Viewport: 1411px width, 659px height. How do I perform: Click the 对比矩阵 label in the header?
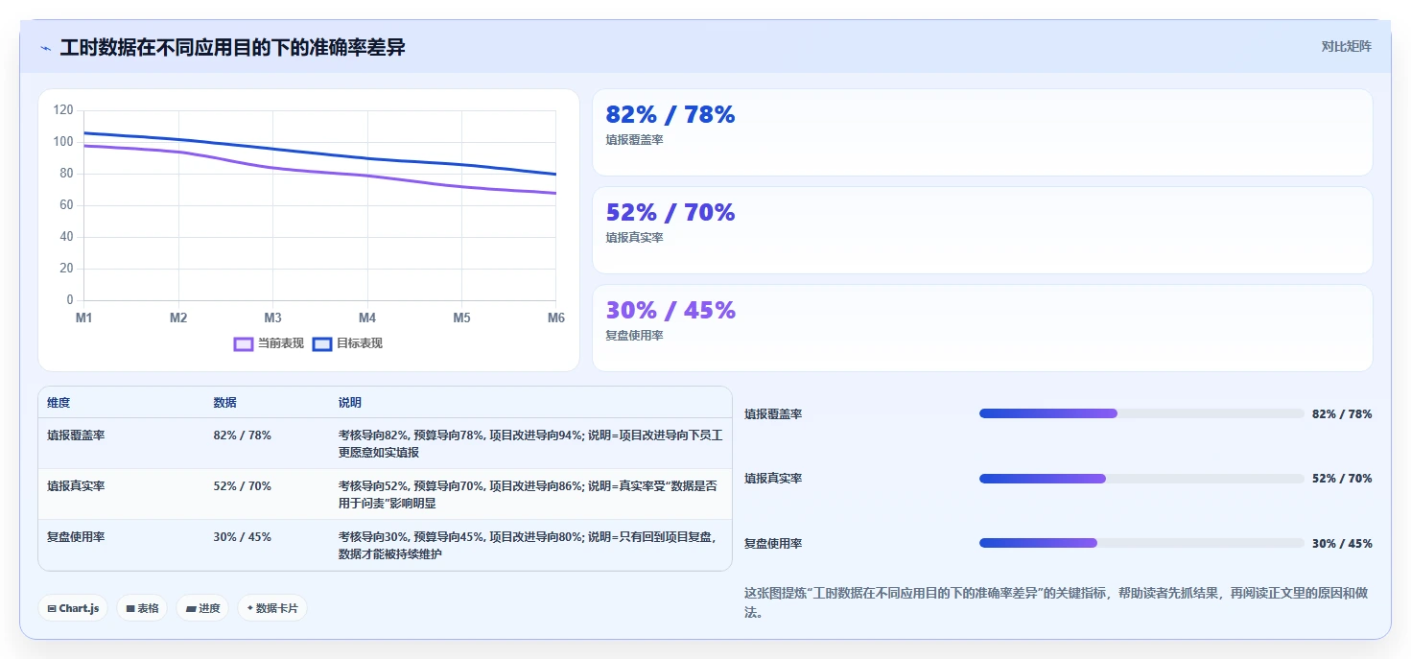coord(1346,46)
